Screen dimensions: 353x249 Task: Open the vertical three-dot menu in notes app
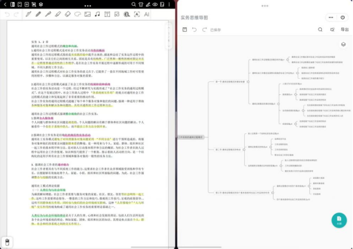pyautogui.click(x=169, y=5)
